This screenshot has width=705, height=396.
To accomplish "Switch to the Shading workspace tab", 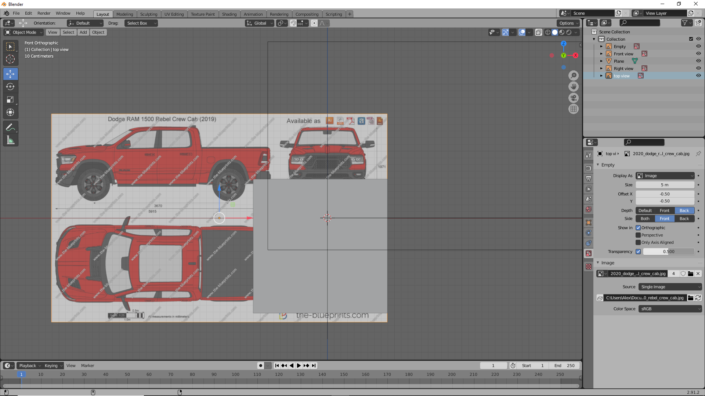I will click(x=229, y=14).
